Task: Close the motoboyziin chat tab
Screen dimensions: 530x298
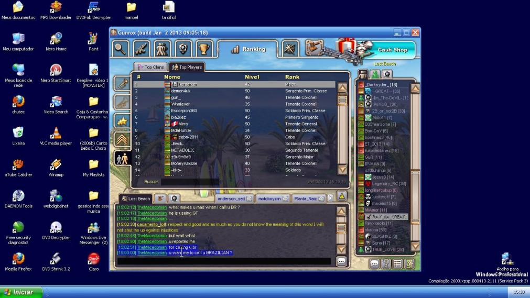Action: coord(285,198)
